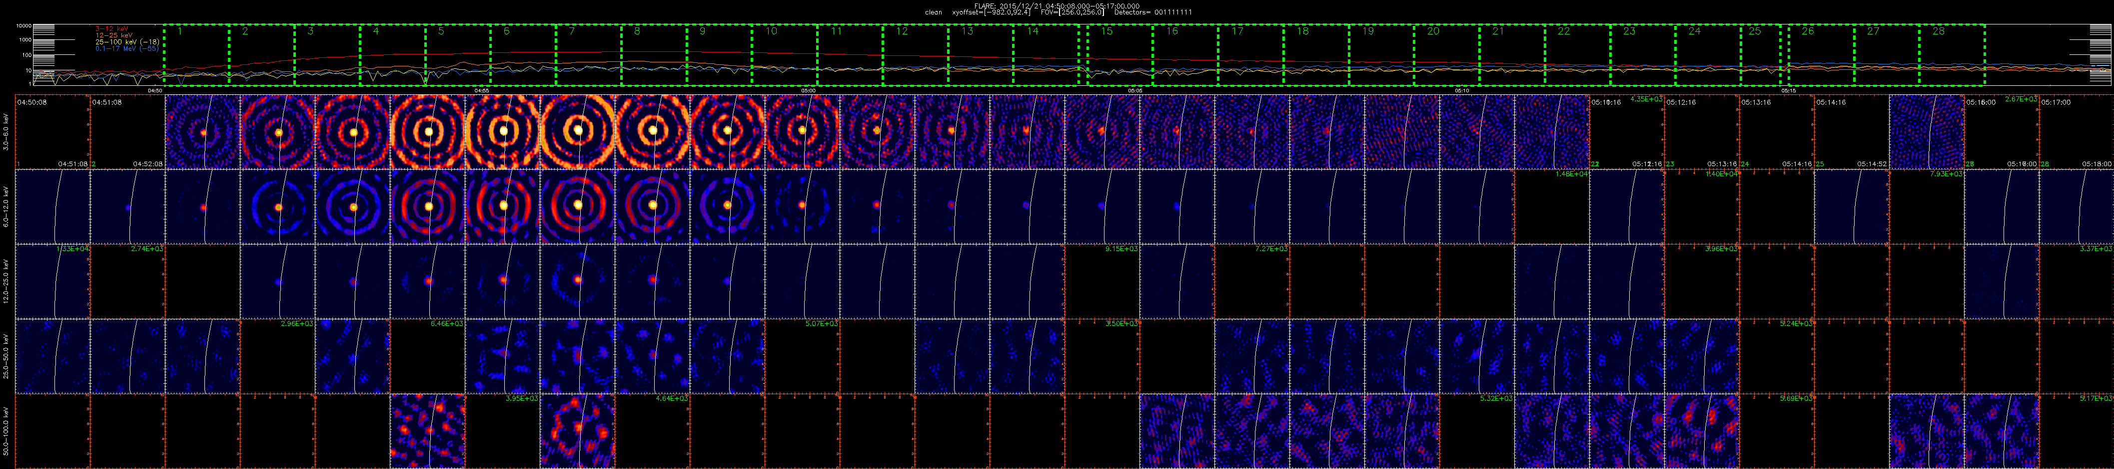
Task: Select interval 1 marker on light curve
Action: coord(179,31)
